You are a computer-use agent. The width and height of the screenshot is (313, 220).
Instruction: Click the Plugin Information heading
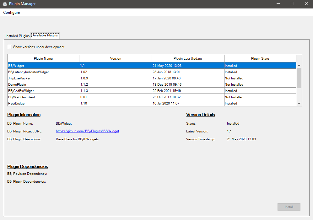click(24, 115)
